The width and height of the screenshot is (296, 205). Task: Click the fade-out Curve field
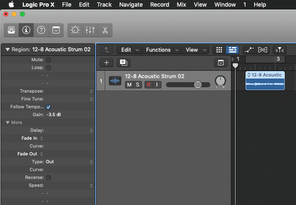[x=48, y=170]
